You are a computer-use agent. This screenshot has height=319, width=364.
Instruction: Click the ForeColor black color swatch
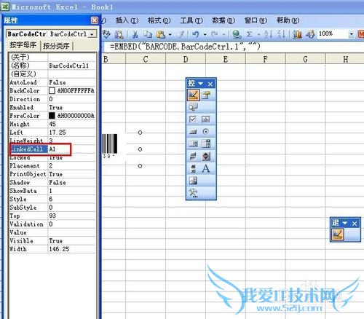pyautogui.click(x=52, y=116)
